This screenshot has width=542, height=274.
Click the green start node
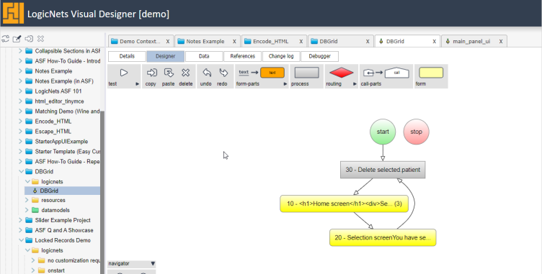pos(383,132)
